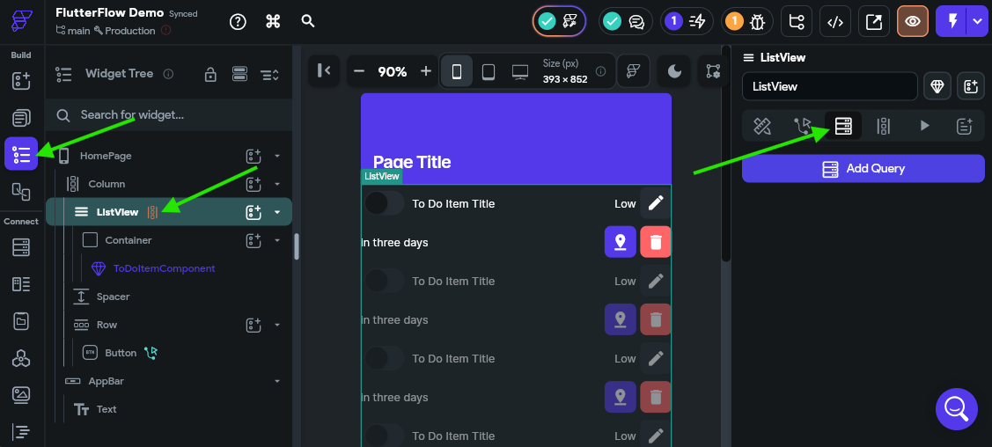Select the Widget Tree sidebar icon

(21, 154)
